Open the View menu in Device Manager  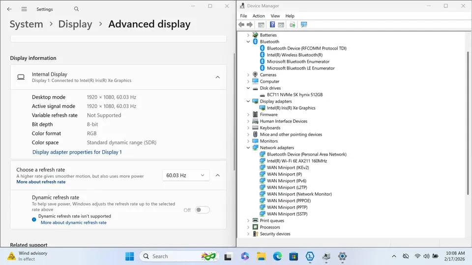click(275, 16)
